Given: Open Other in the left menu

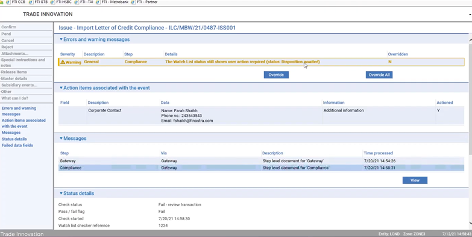Looking at the screenshot, I should pos(6,92).
